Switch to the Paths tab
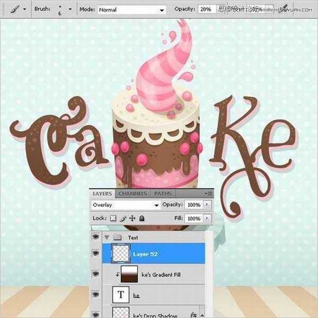 pyautogui.click(x=163, y=194)
